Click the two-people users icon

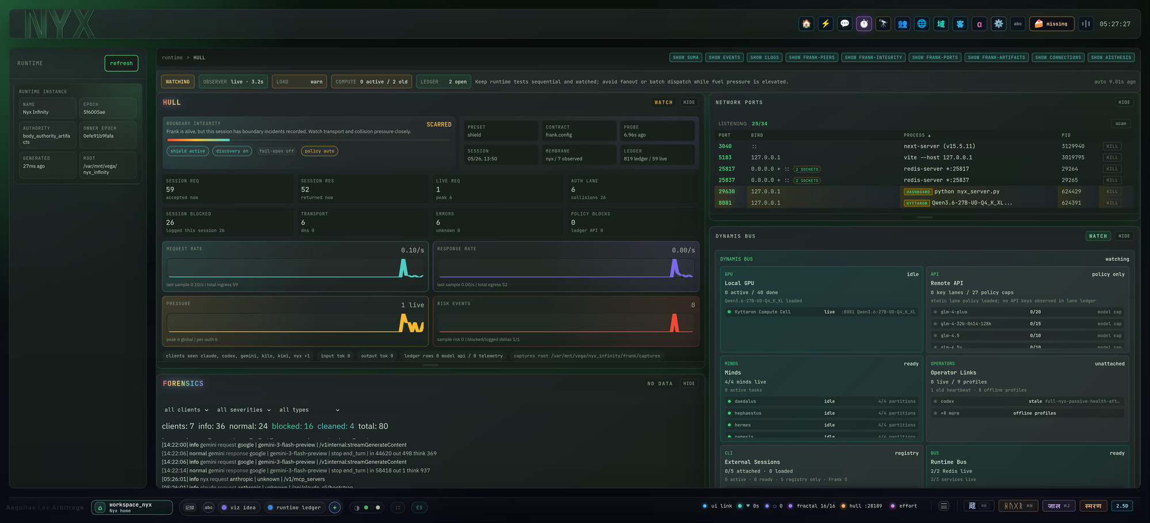903,24
